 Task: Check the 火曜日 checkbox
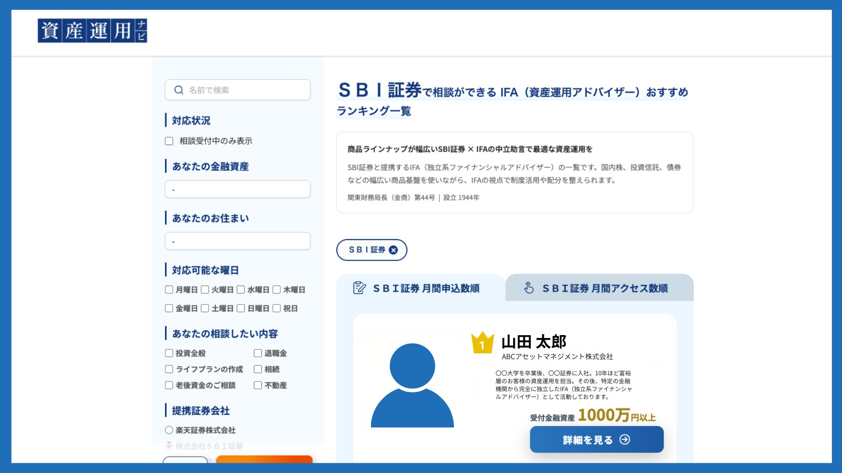click(x=205, y=289)
